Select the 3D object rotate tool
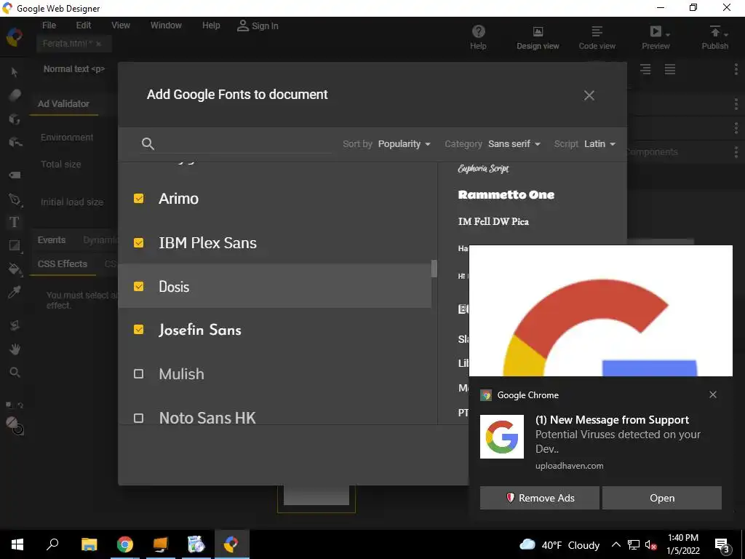 click(x=15, y=119)
